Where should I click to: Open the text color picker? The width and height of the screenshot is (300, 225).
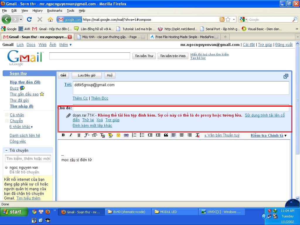tap(103, 135)
